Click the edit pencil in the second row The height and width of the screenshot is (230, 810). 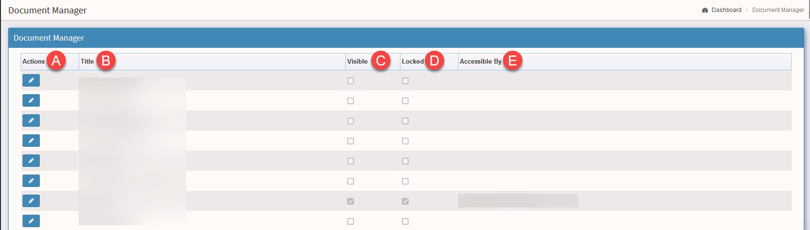pos(31,100)
